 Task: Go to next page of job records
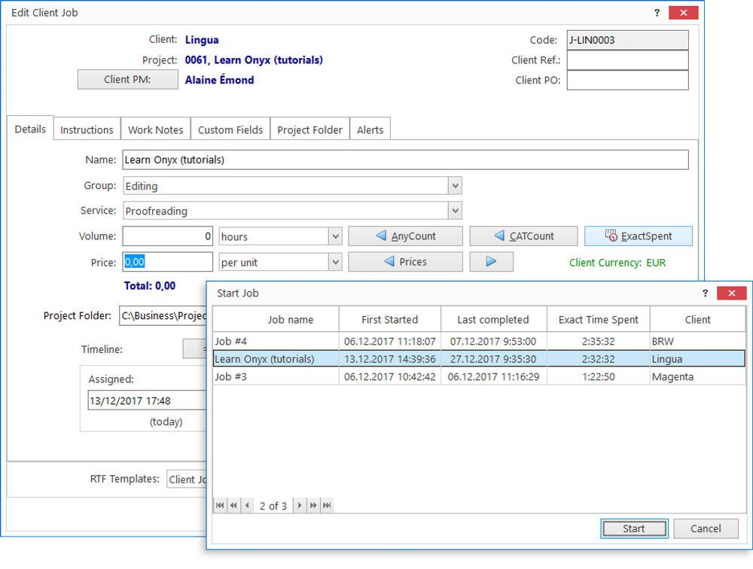(313, 506)
